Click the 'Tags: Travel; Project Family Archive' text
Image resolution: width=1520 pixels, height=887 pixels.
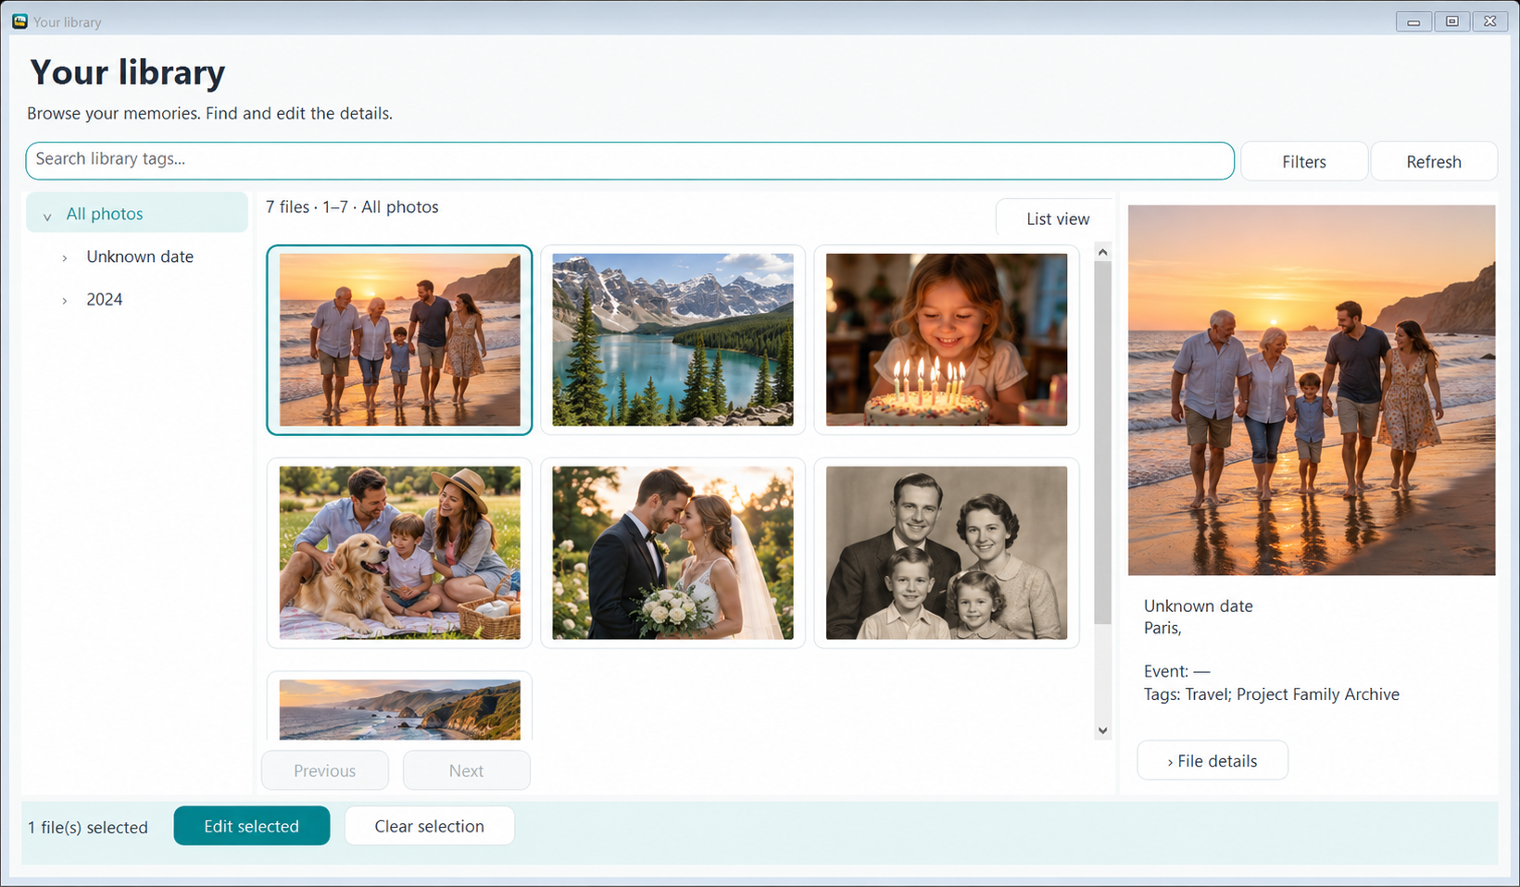[x=1271, y=694]
